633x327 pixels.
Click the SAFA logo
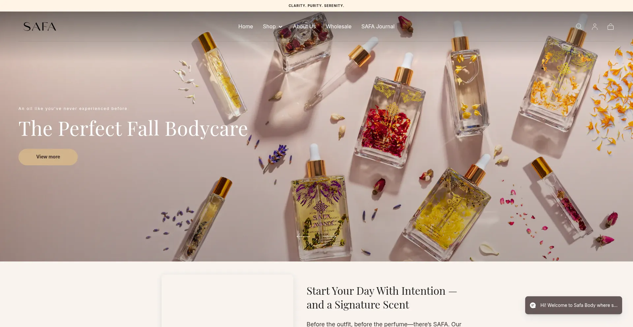40,26
